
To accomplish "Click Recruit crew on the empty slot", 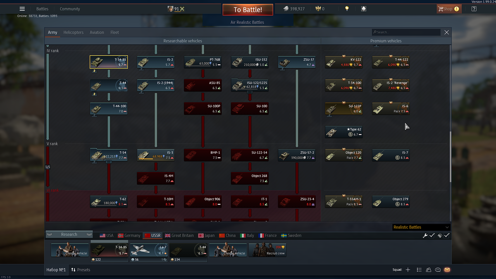I will click(267, 250).
